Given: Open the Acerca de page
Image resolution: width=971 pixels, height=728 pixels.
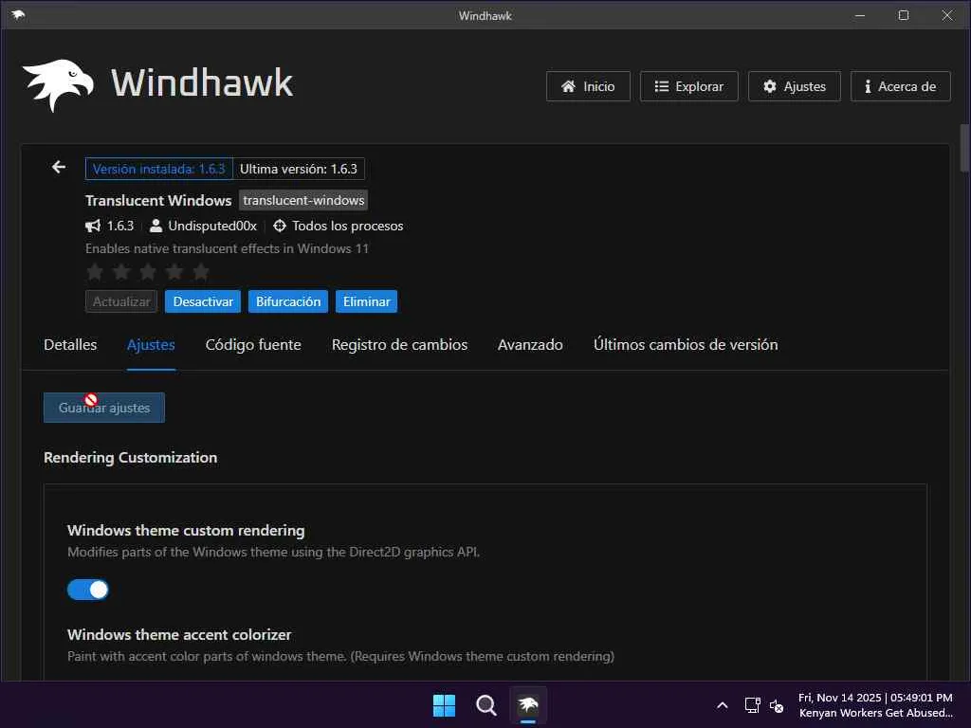Looking at the screenshot, I should [x=900, y=86].
